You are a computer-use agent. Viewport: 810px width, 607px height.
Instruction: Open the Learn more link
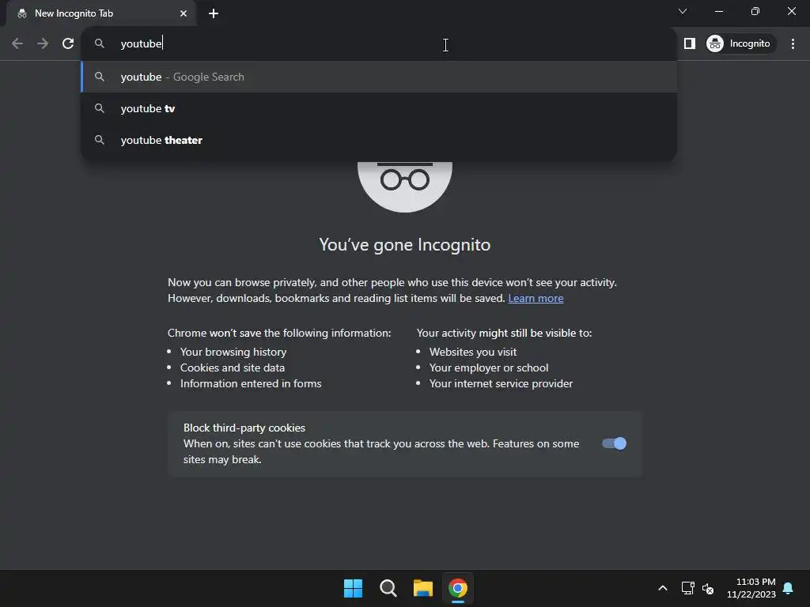pos(536,298)
